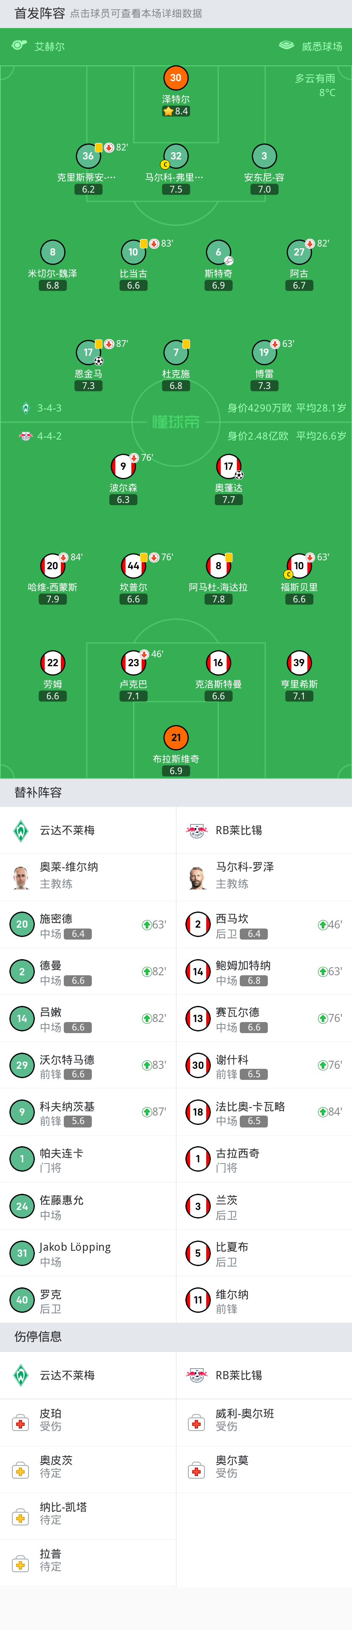The width and height of the screenshot is (352, 1630).
Task: Open player 奥蓬达 number 17 jersey icon
Action: [229, 467]
